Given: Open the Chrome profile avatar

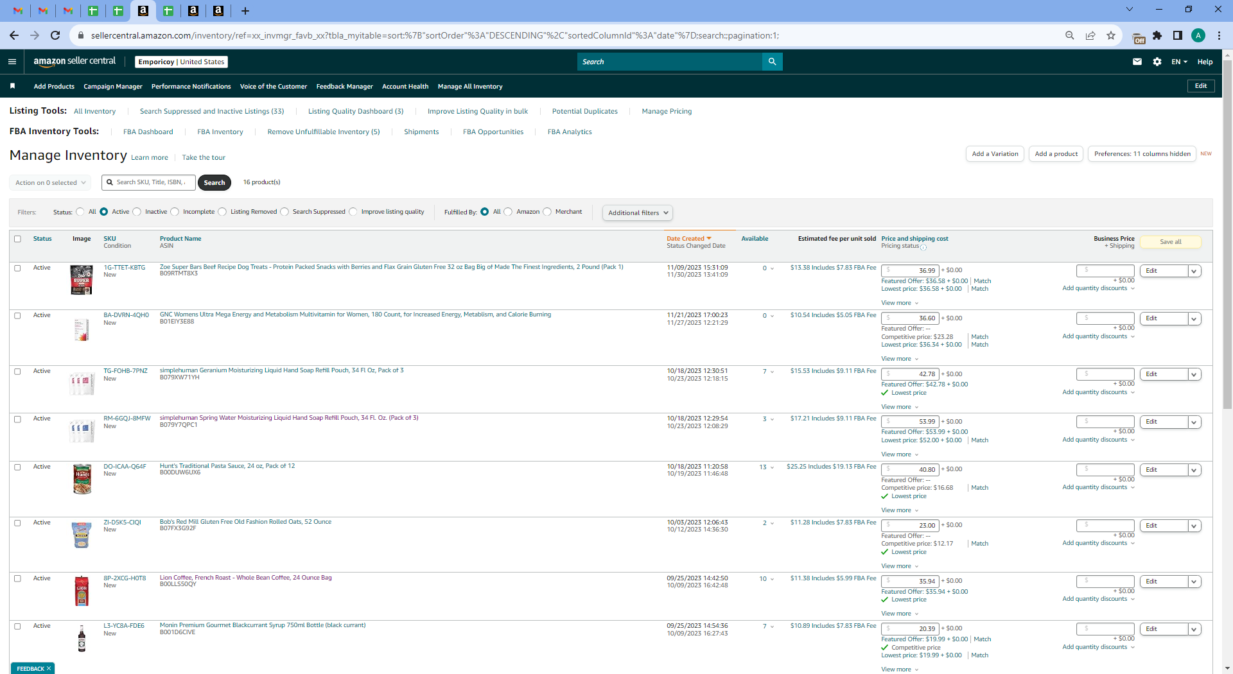Looking at the screenshot, I should 1198,35.
